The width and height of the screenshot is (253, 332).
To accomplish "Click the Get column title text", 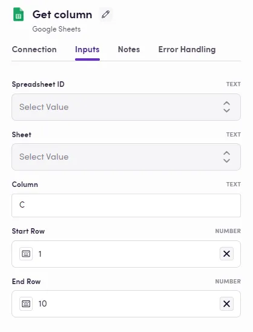I will point(62,15).
